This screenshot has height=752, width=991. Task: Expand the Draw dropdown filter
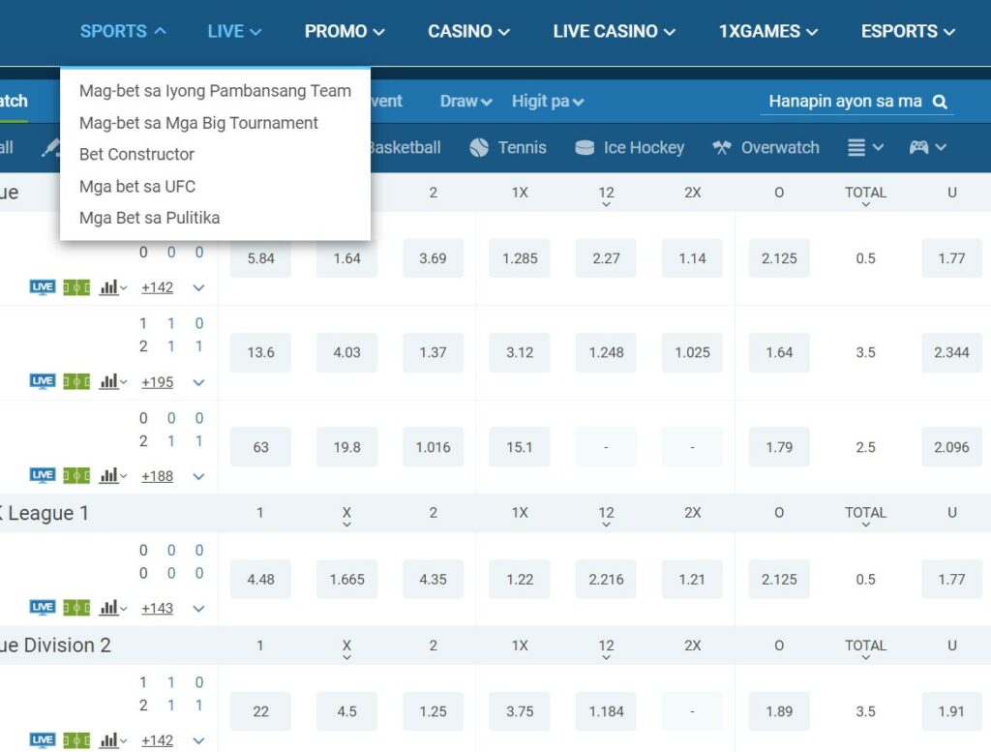(465, 102)
